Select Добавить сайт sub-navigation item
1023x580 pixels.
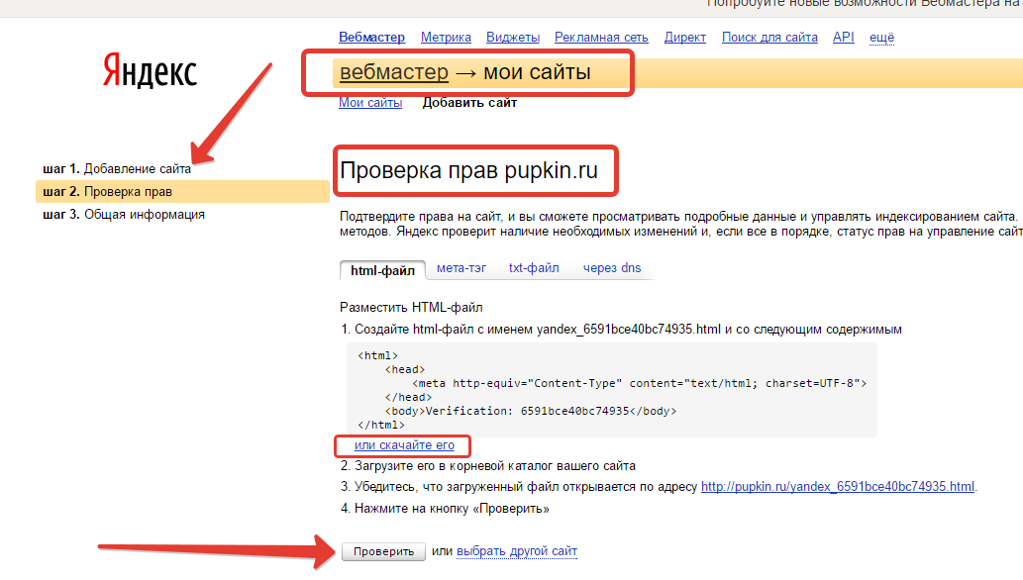coord(469,102)
